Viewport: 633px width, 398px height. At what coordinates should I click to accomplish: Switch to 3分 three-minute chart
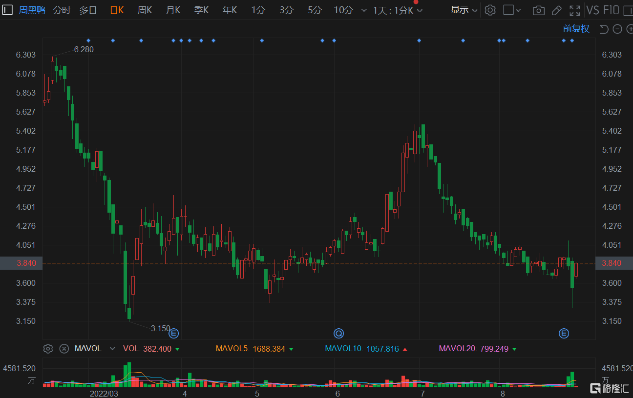pos(287,10)
